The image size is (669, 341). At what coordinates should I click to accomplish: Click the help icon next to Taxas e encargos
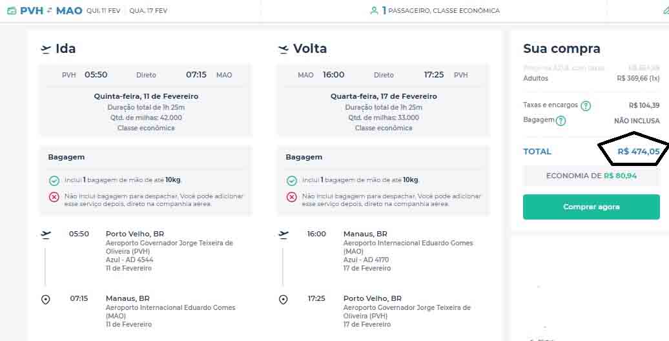click(586, 106)
